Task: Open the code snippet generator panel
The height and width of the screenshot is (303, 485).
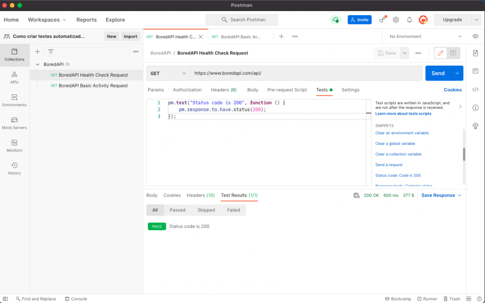Action: 476,89
